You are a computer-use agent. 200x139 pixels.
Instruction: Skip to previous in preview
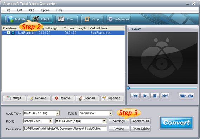(x=135, y=96)
